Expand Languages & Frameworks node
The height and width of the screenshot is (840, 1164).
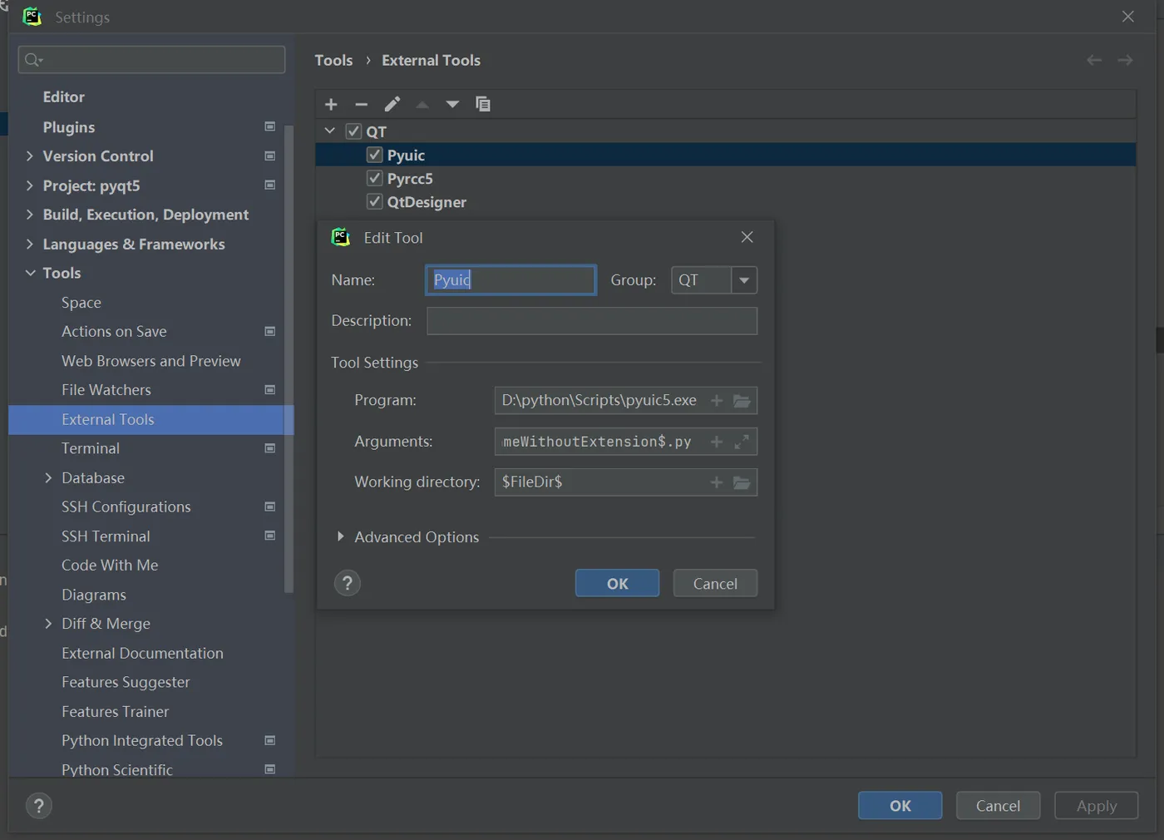pyautogui.click(x=30, y=244)
